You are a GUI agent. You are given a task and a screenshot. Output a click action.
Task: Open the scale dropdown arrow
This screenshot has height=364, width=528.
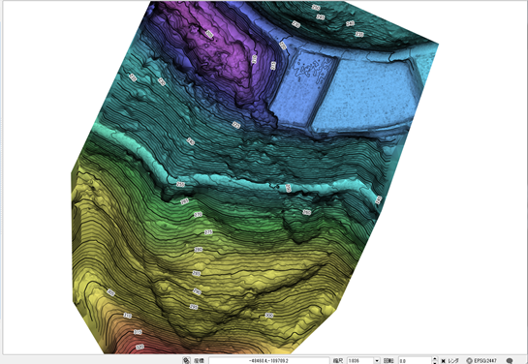(377, 361)
